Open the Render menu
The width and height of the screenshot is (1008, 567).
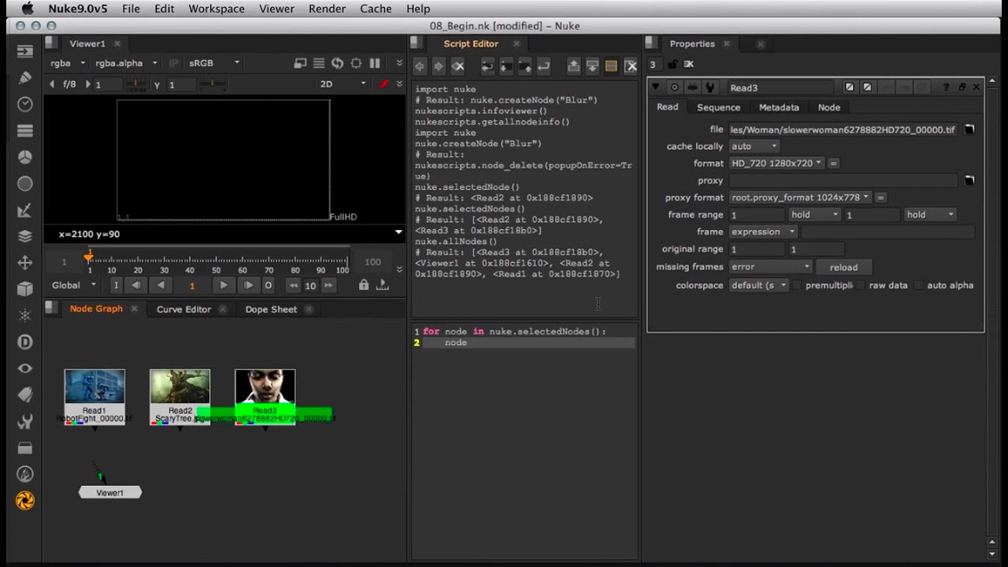(327, 9)
